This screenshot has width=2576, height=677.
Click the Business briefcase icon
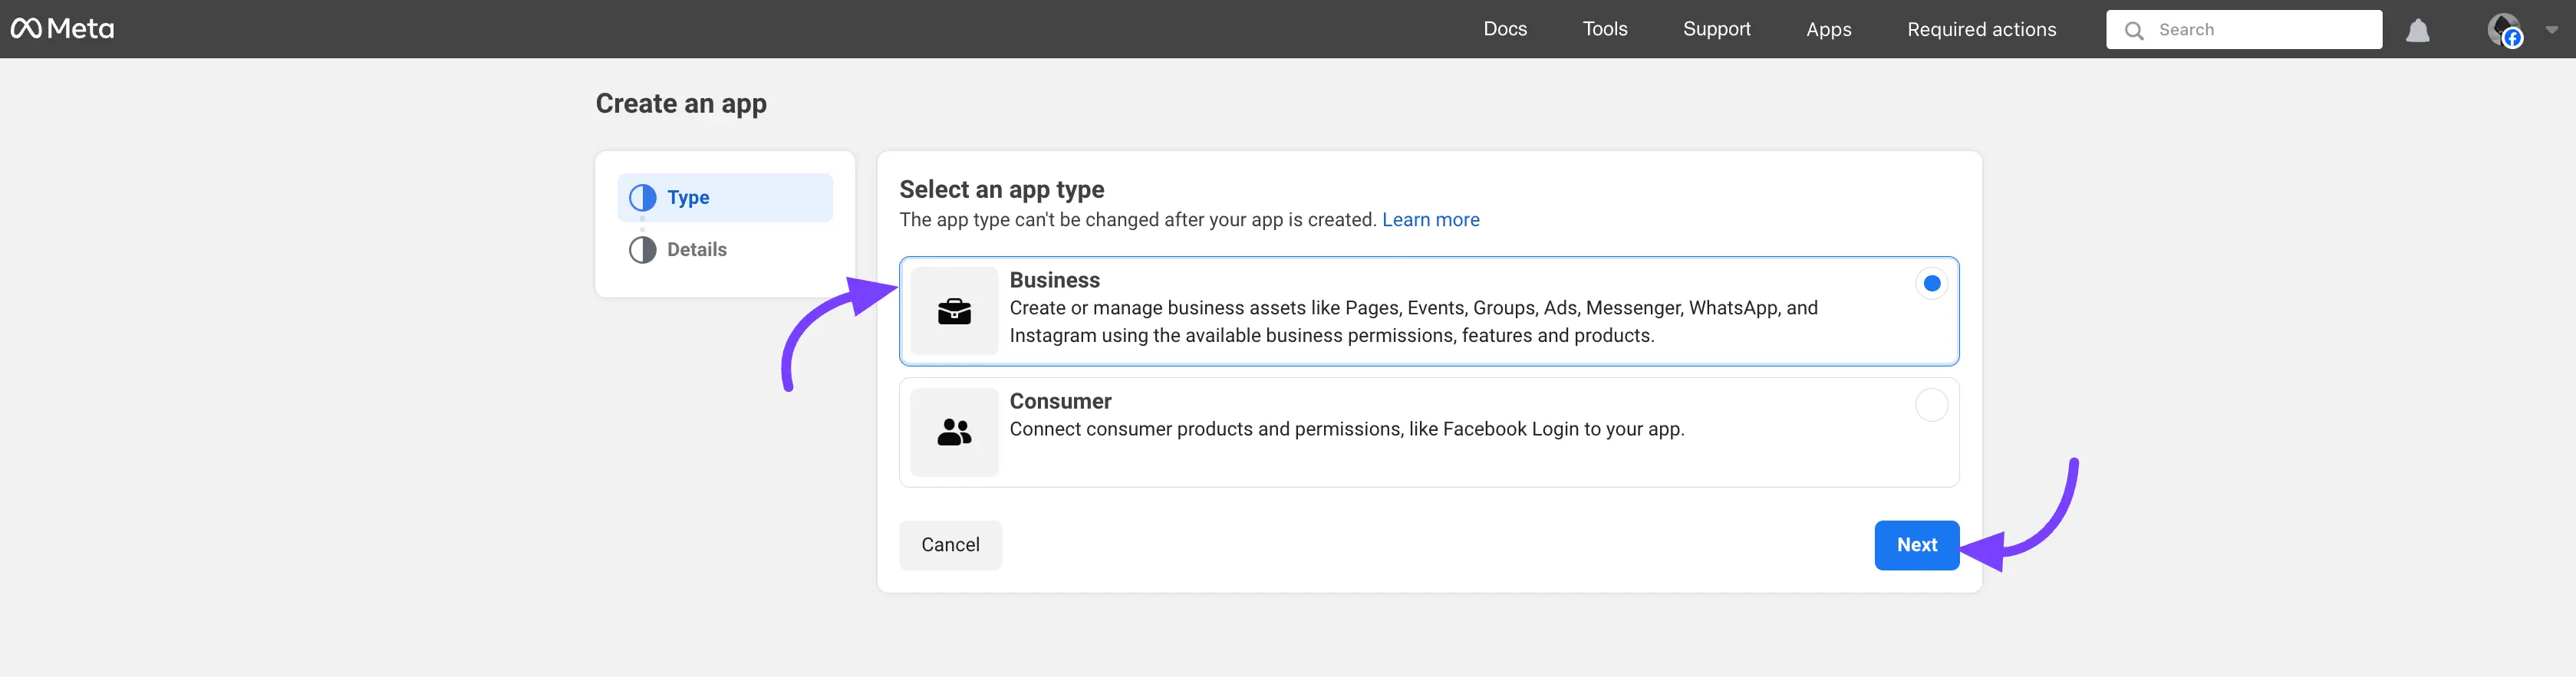point(954,312)
